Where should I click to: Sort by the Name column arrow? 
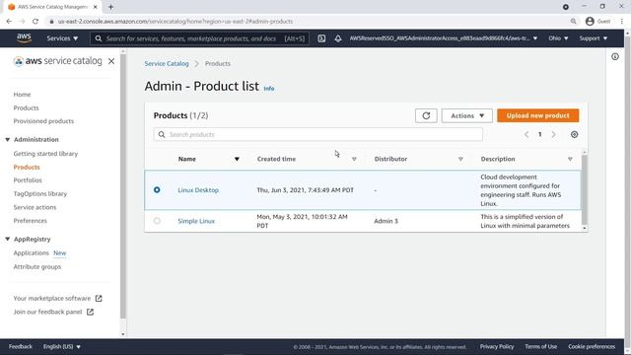click(x=237, y=159)
